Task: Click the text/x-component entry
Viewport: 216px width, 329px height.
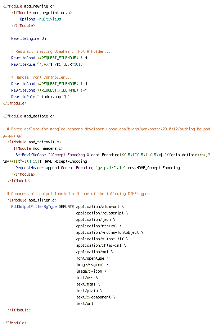Action: (93, 297)
